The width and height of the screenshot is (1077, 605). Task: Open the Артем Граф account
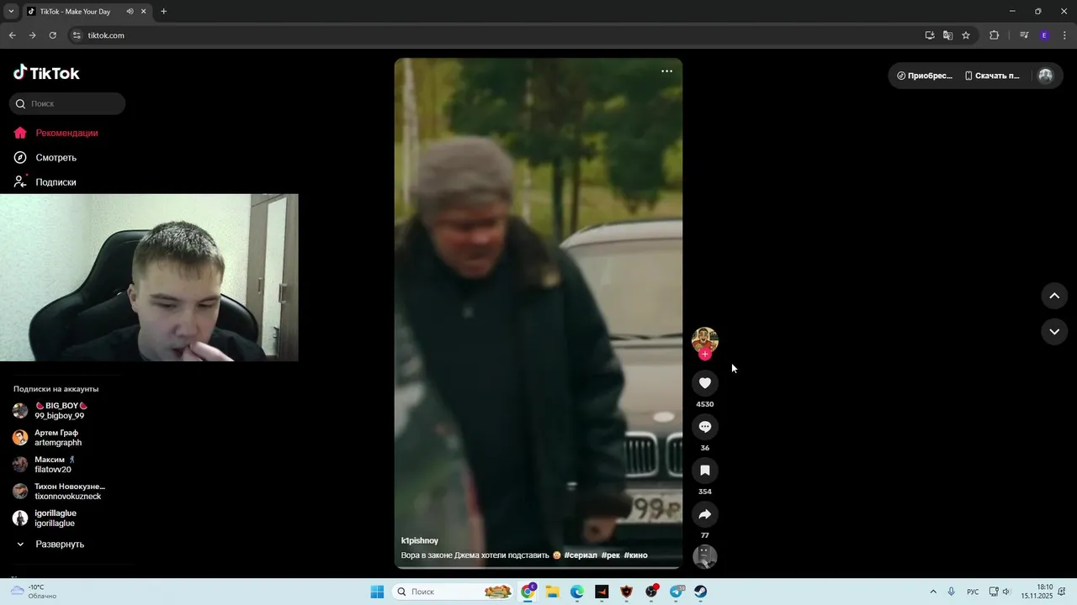click(48, 438)
